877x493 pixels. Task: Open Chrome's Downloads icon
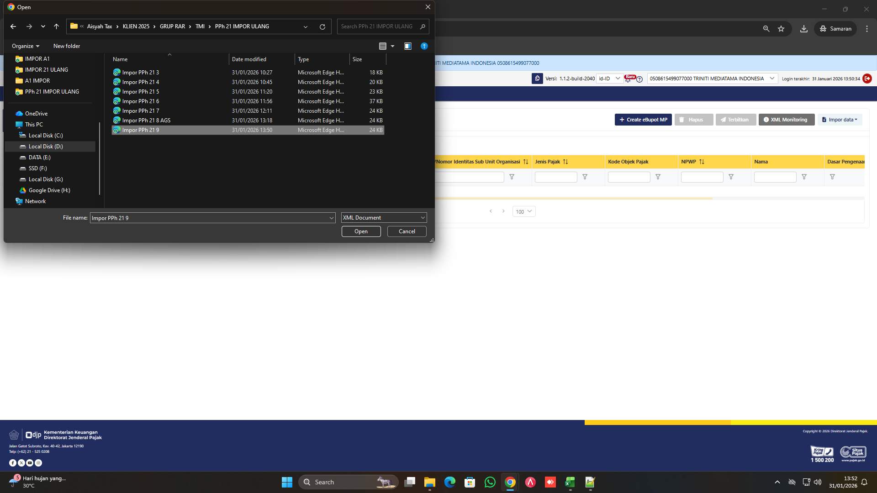[804, 28]
